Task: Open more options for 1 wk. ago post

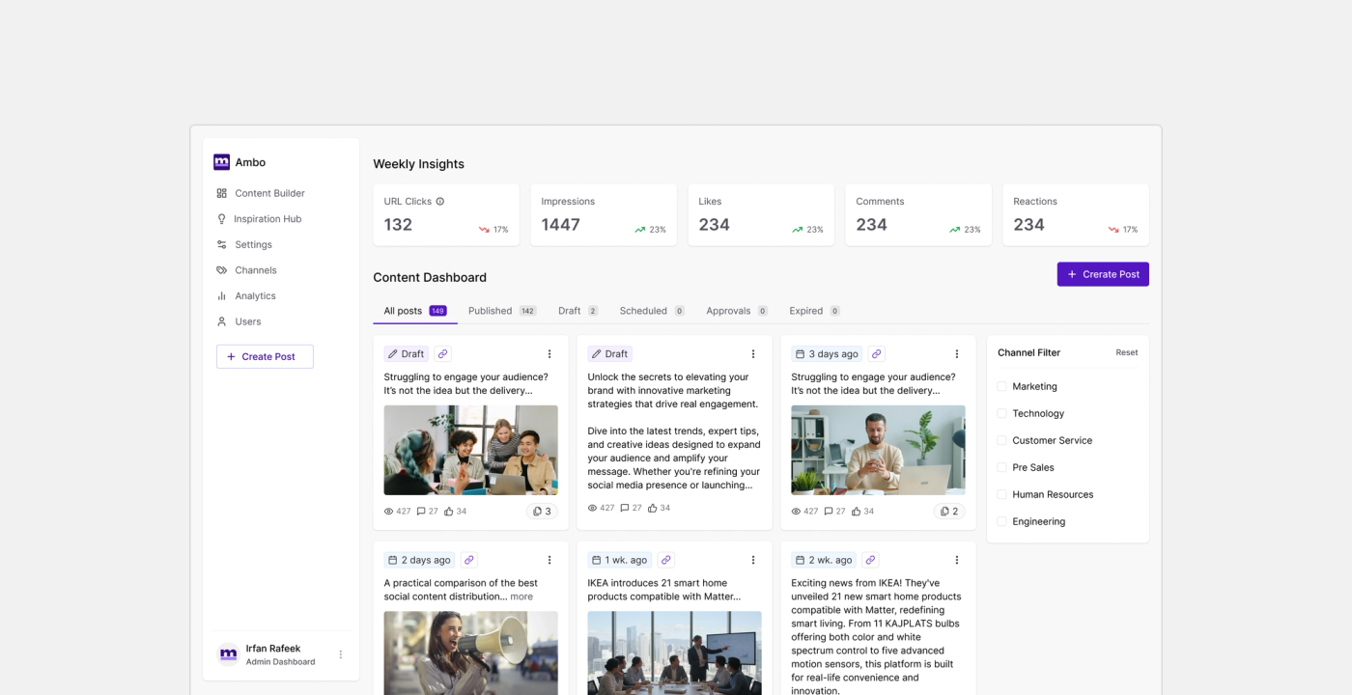Action: click(x=753, y=560)
